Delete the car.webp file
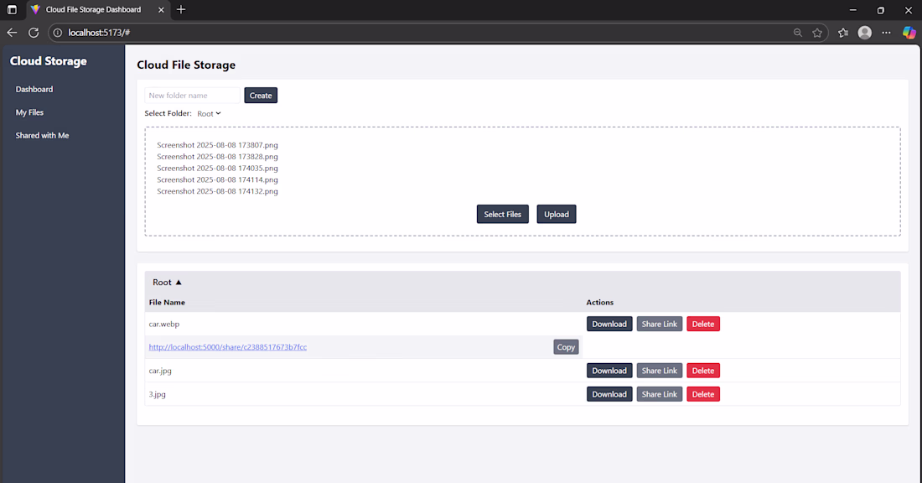The width and height of the screenshot is (922, 483). 703,325
